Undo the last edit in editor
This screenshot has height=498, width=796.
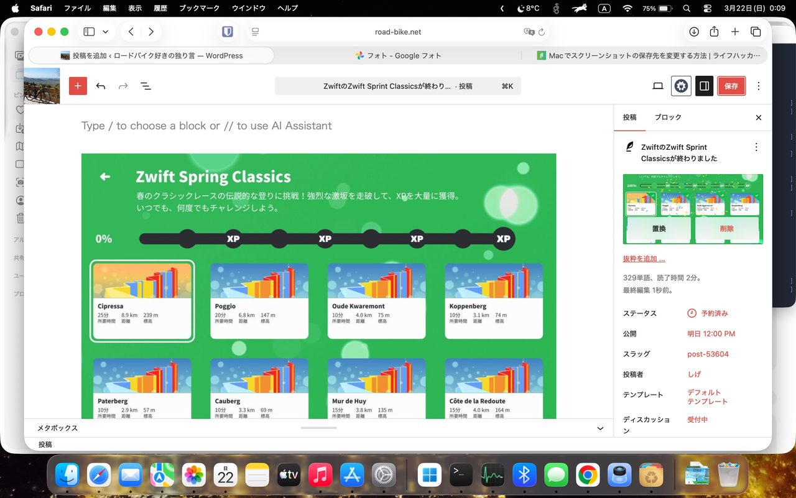tap(101, 86)
